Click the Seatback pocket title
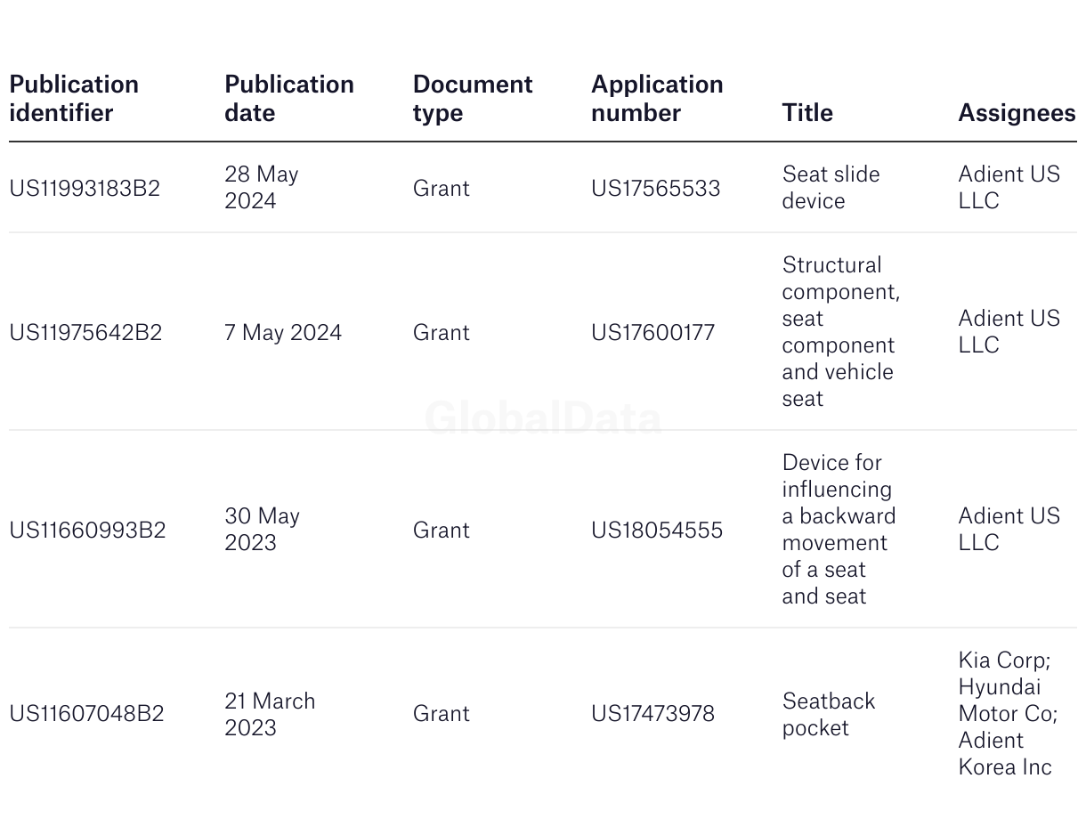 pyautogui.click(x=829, y=714)
